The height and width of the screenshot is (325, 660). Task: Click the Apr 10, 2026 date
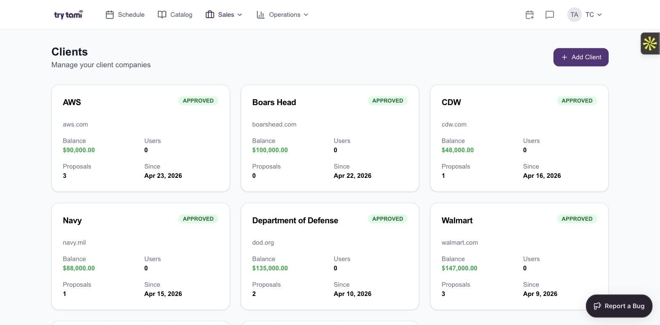(353, 294)
